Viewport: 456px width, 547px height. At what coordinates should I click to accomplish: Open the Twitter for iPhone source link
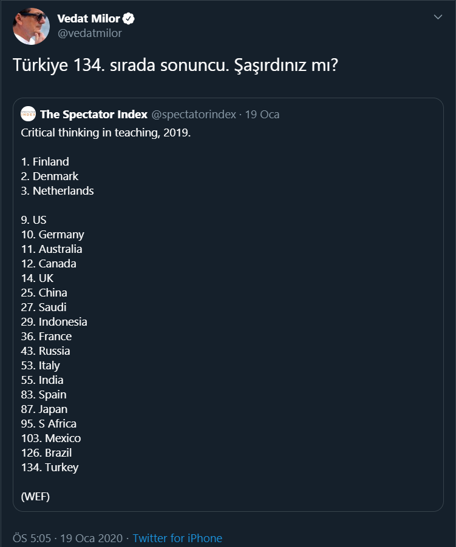(177, 538)
